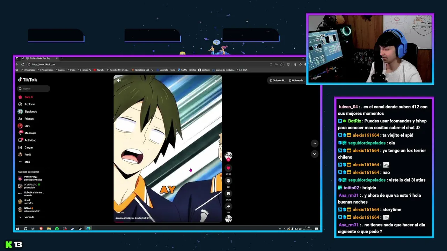Screen dimensions: 447x251
Task: Click the video progress bar
Action: click(168, 222)
